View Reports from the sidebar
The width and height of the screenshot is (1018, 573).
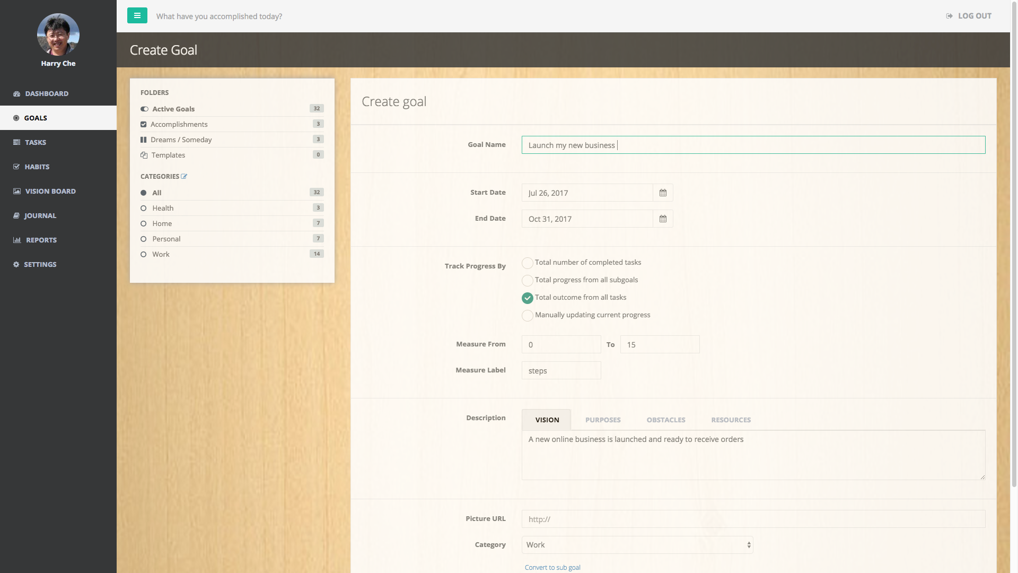(41, 240)
